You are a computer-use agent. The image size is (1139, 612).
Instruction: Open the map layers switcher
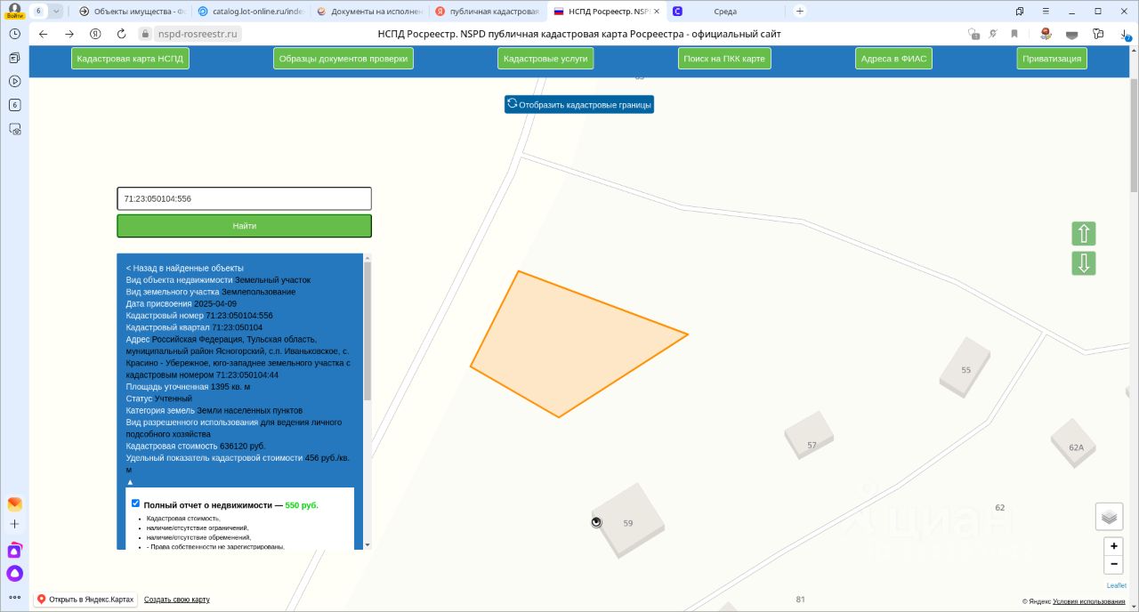(x=1109, y=516)
